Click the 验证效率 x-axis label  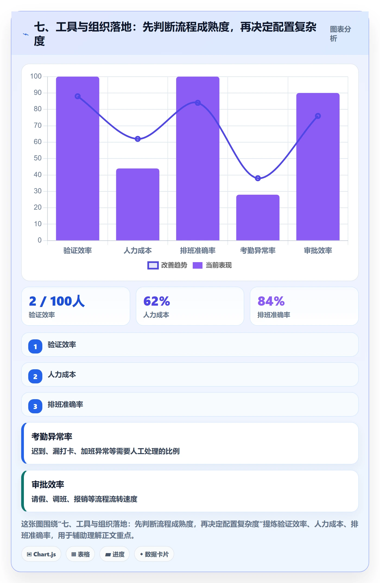[x=78, y=250]
